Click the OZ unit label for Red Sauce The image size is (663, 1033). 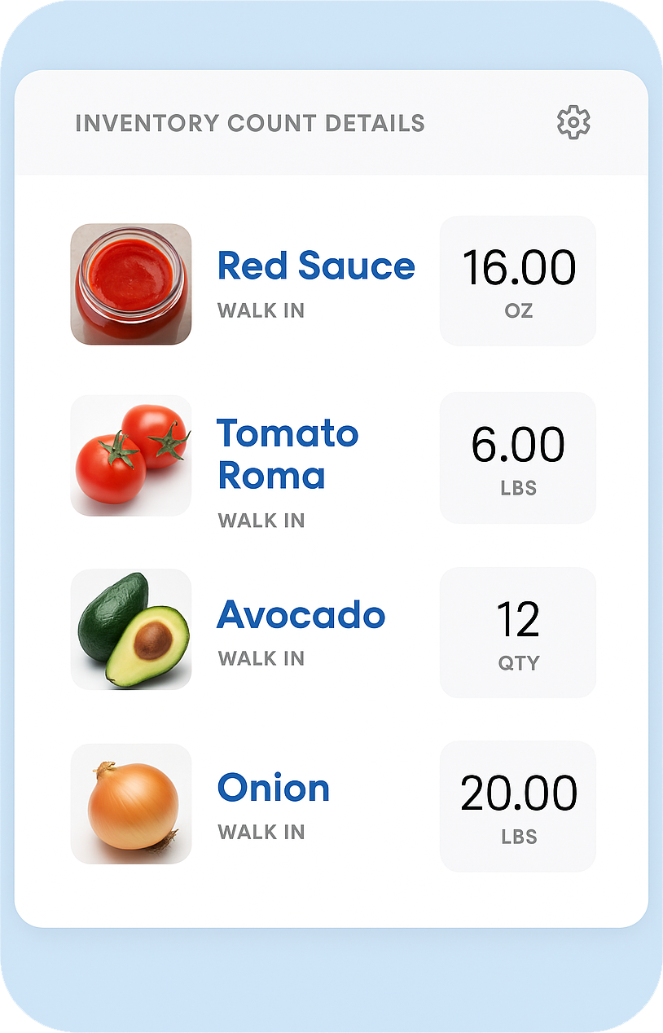[x=519, y=310]
